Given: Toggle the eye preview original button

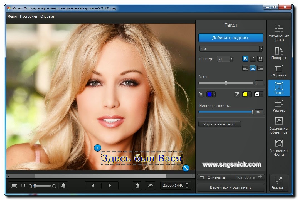Looking at the screenshot, I should tap(150, 186).
